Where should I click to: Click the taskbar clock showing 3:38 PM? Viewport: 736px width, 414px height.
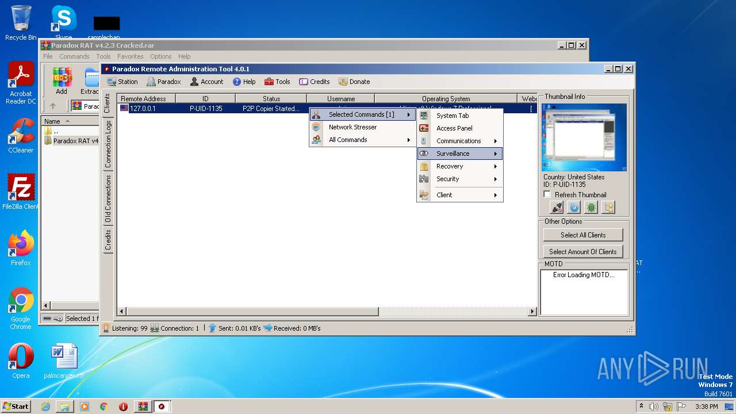click(x=706, y=407)
